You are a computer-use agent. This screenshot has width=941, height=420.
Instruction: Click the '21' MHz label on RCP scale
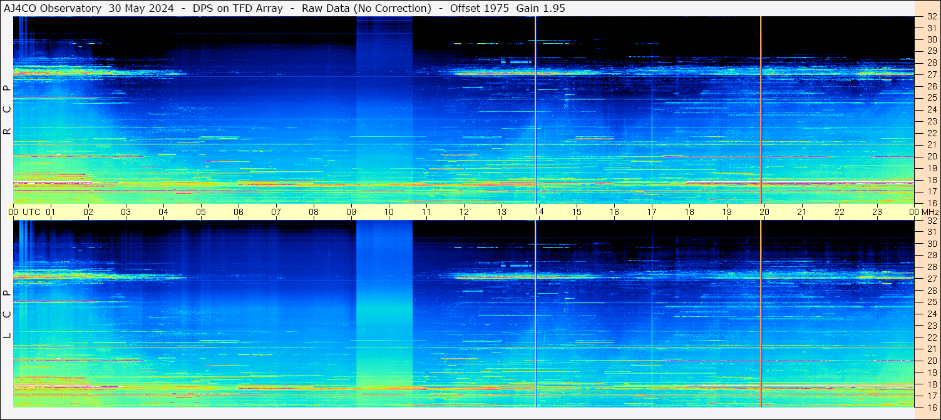pos(931,144)
